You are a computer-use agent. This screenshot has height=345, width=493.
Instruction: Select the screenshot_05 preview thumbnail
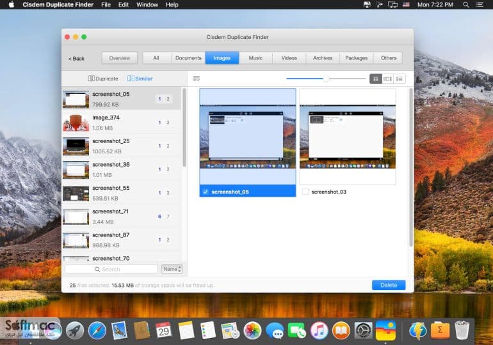point(248,137)
